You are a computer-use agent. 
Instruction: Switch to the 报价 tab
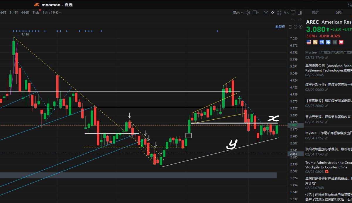pyautogui.click(x=316, y=12)
